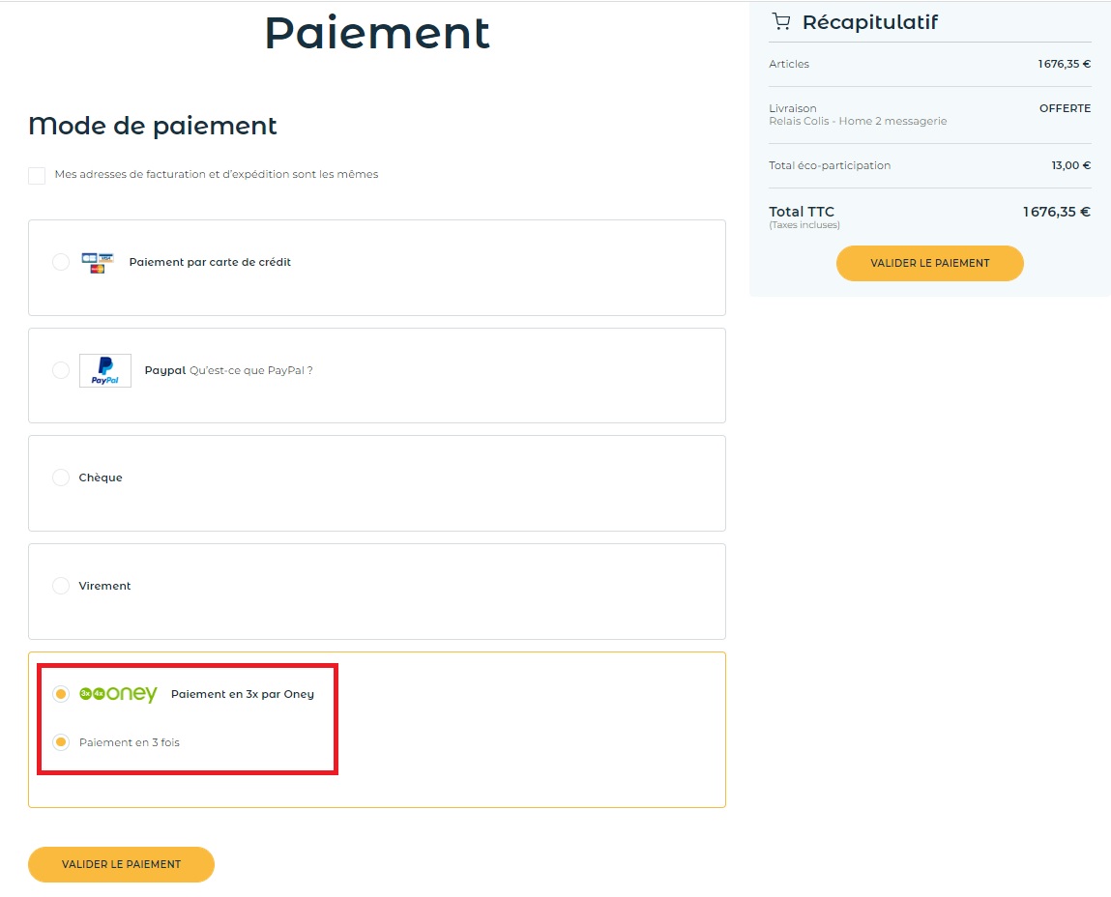
Task: Click the credit card logos icon
Action: tap(98, 262)
